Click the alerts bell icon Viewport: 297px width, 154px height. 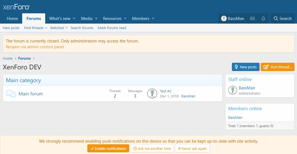(263, 19)
